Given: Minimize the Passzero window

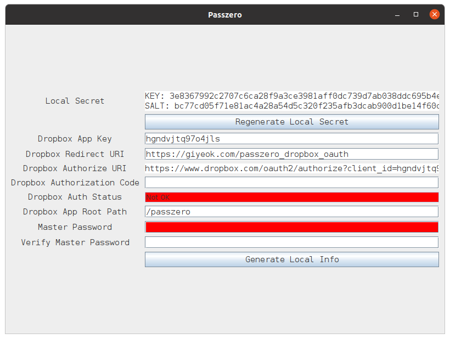Looking at the screenshot, I should tap(398, 14).
